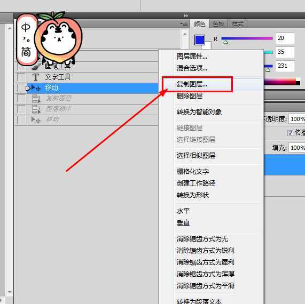Viewport: 305px width, 304px height.
Task: Select 垂直 text orientation in the menu
Action: point(183,222)
